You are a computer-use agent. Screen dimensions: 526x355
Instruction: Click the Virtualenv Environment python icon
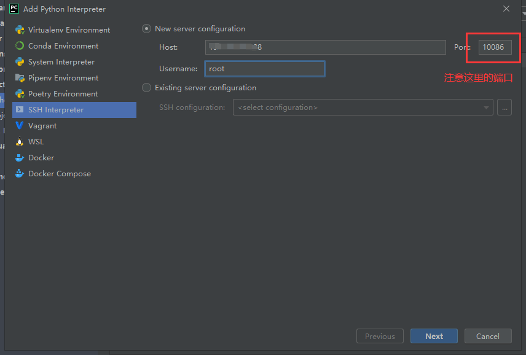(20, 30)
